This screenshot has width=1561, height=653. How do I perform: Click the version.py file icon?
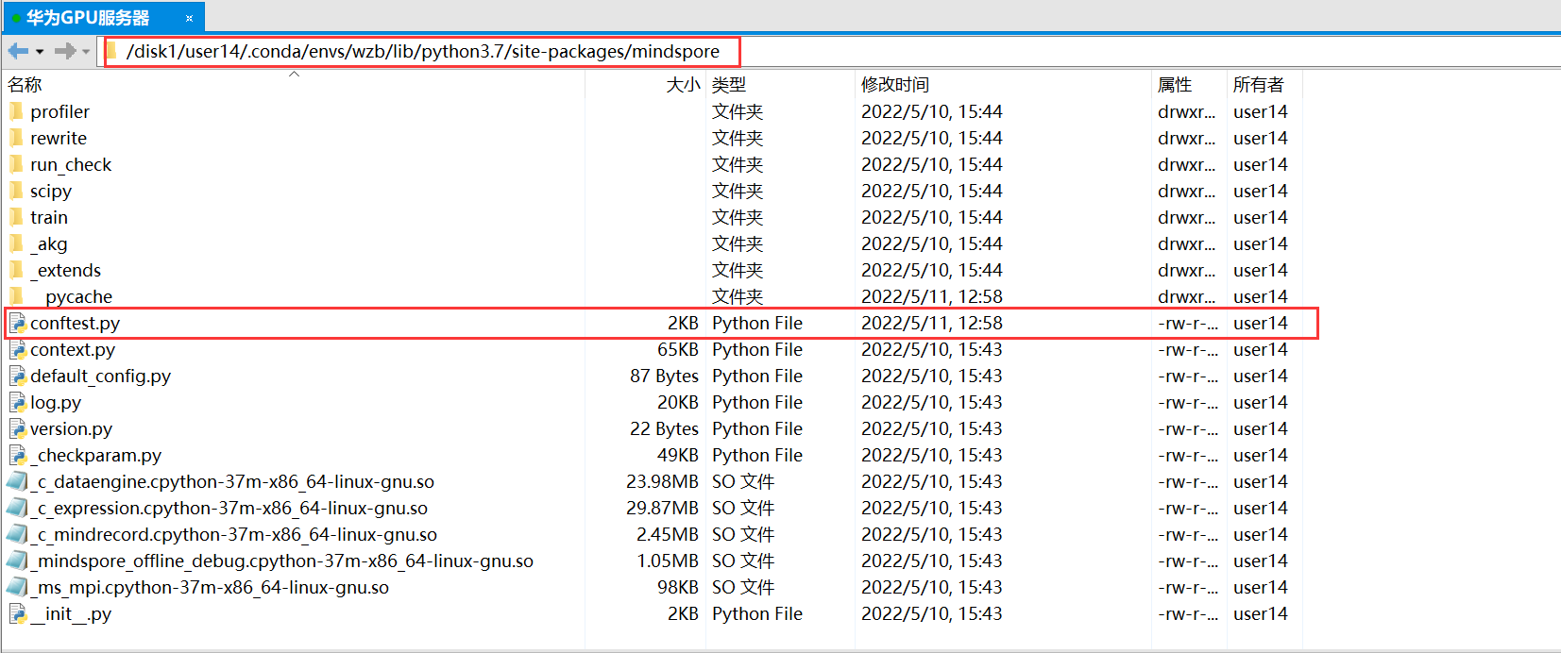[x=17, y=428]
